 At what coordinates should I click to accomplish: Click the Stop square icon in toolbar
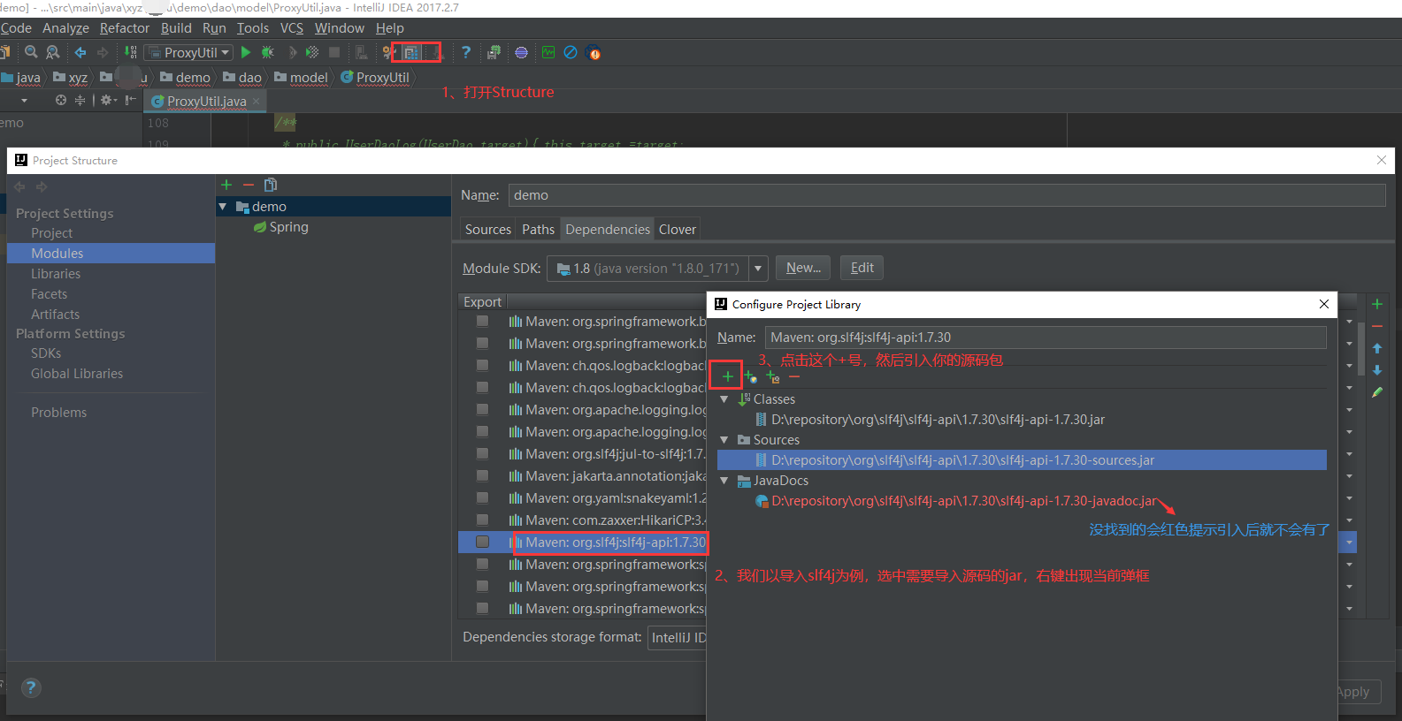334,52
